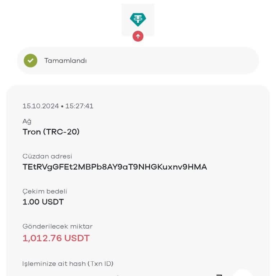Tap the Çekim bedeli label

[x=45, y=191]
